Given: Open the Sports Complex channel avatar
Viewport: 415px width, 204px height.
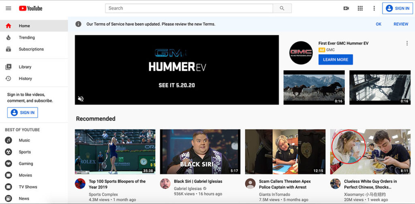Looking at the screenshot, I should coord(80,184).
